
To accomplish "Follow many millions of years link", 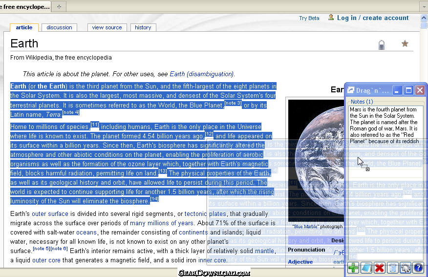I will 162,223.
